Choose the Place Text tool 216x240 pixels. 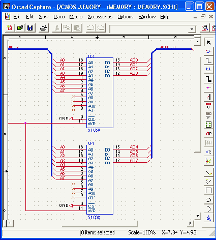[208, 218]
